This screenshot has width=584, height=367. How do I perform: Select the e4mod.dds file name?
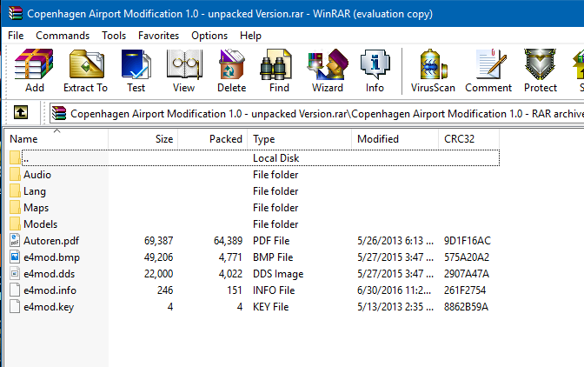tap(50, 273)
